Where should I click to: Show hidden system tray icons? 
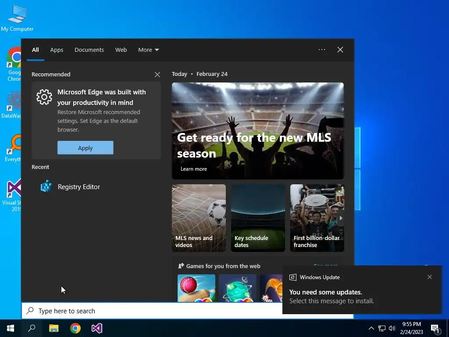coord(371,328)
